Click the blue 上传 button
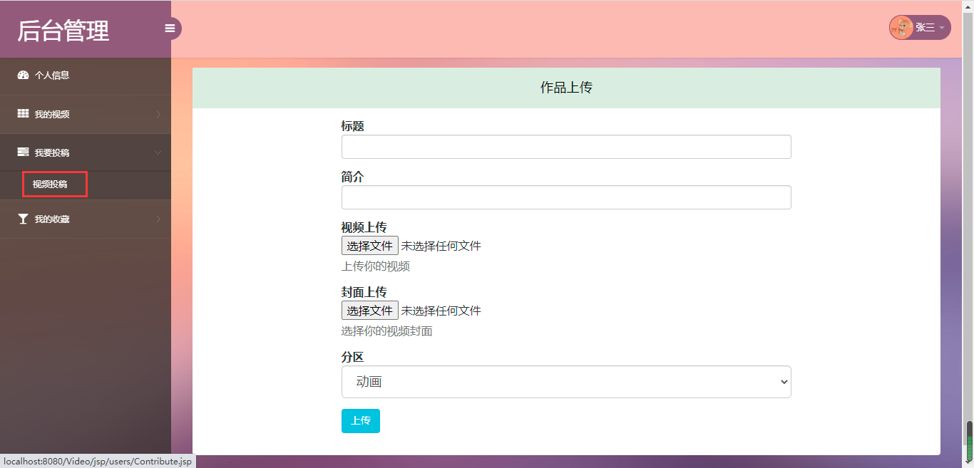Viewport: 974px width, 468px height. coord(361,421)
